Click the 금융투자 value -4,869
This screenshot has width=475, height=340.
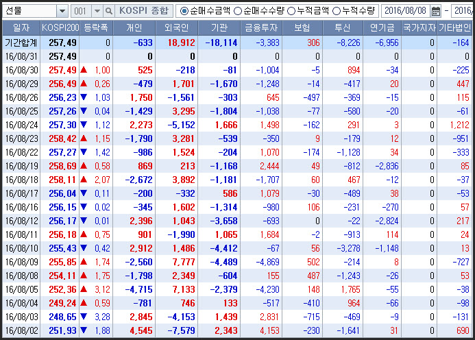tap(267, 262)
